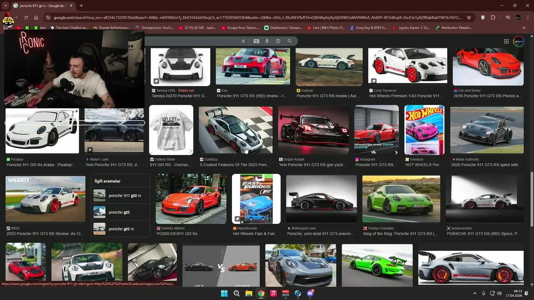Open the 'Dashboard / Stream...' bookmark
Image resolution: width=534 pixels, height=300 pixels.
coord(283,28)
